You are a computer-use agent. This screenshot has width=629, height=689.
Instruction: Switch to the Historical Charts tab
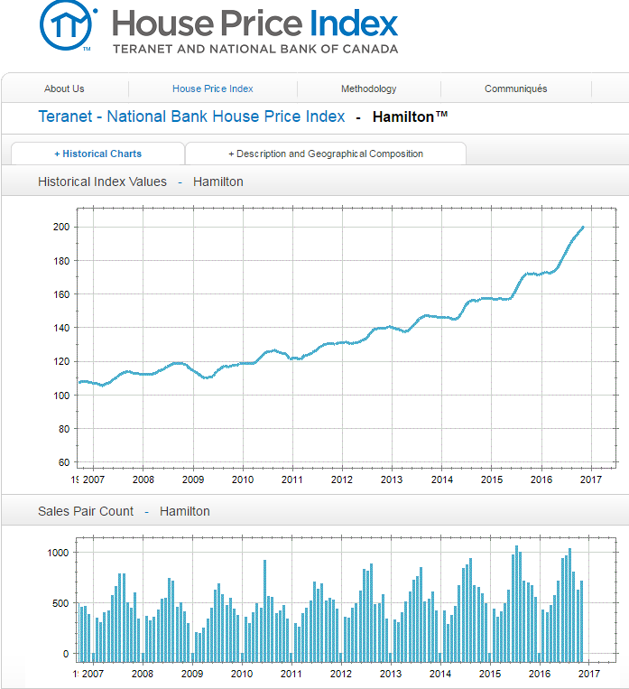97,154
